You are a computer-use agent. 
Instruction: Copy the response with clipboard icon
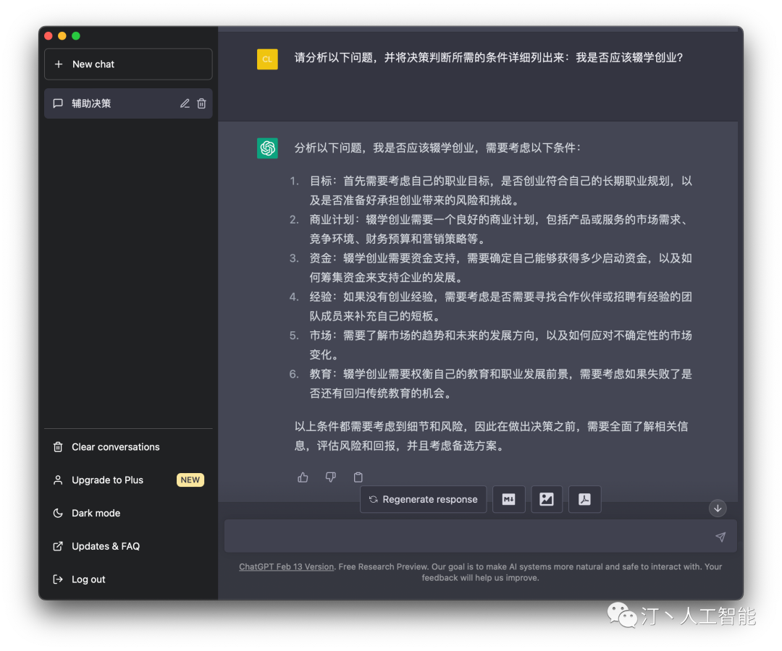(358, 477)
